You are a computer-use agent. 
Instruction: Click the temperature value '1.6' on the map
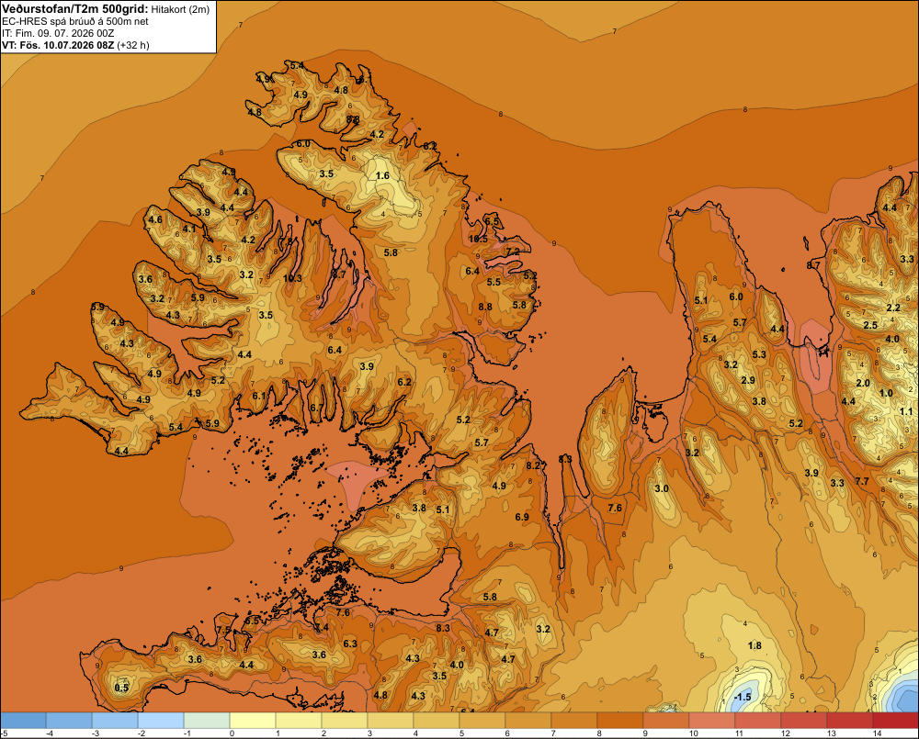382,175
